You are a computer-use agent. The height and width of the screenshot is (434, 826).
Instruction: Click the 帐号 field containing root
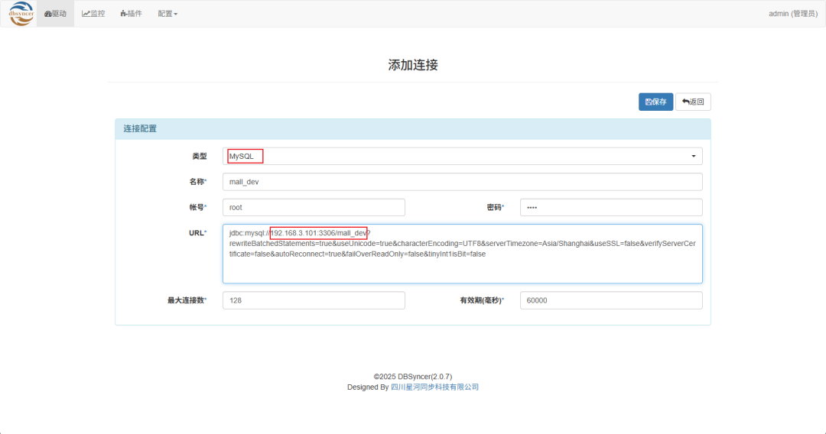(314, 207)
